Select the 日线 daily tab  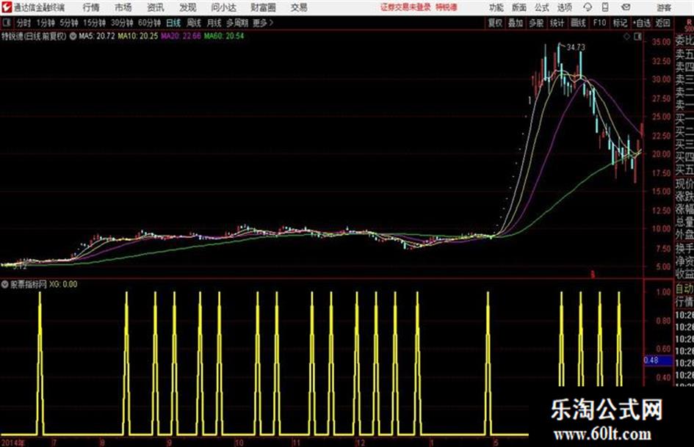(173, 23)
